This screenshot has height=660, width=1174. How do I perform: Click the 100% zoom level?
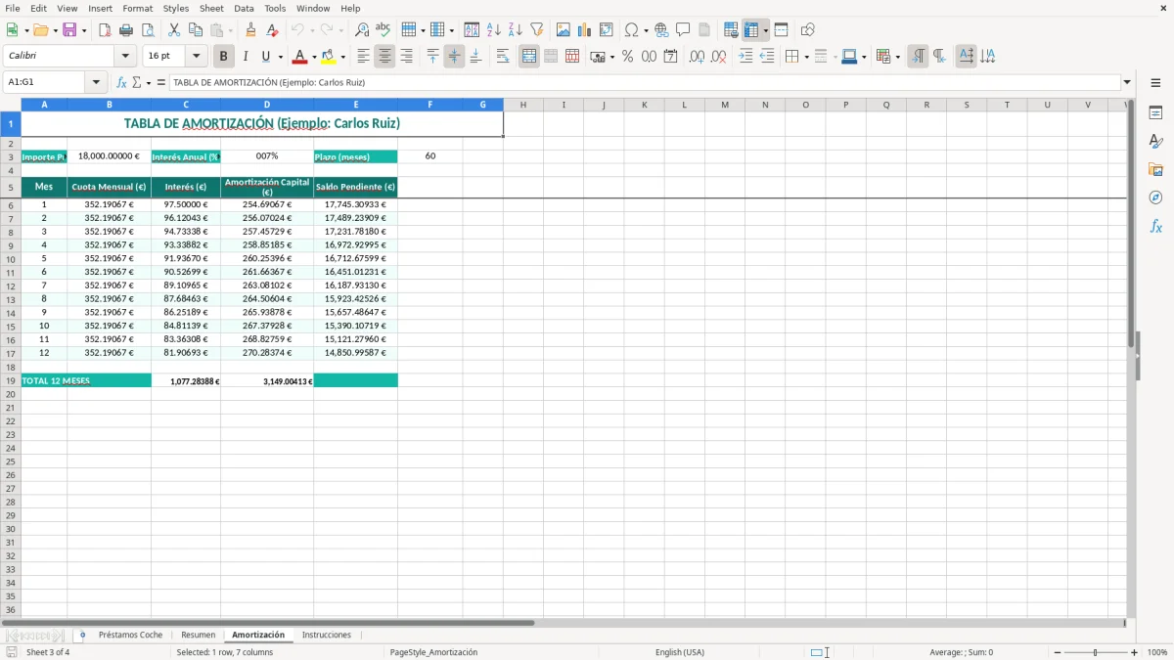click(x=1157, y=652)
